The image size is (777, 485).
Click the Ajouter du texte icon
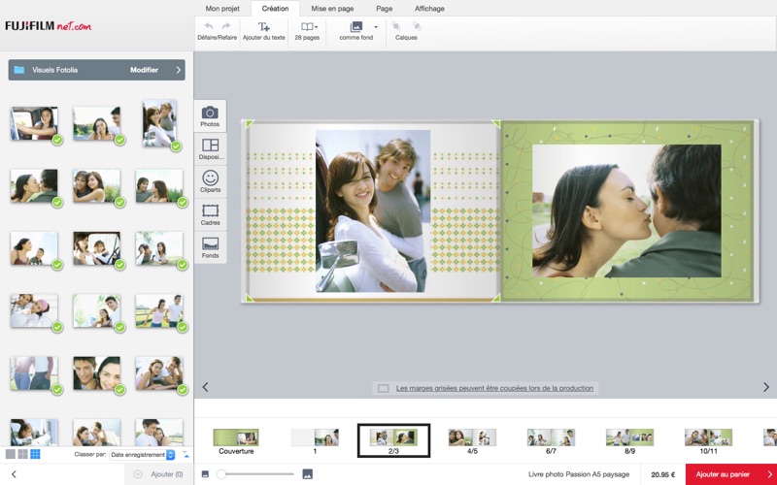click(x=264, y=26)
